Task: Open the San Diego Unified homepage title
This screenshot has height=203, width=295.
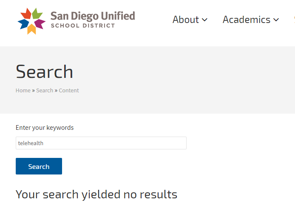Action: pos(92,16)
